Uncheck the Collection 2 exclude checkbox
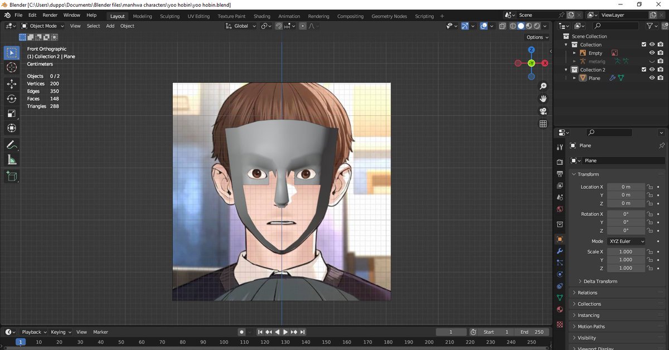The width and height of the screenshot is (669, 350). pyautogui.click(x=644, y=70)
